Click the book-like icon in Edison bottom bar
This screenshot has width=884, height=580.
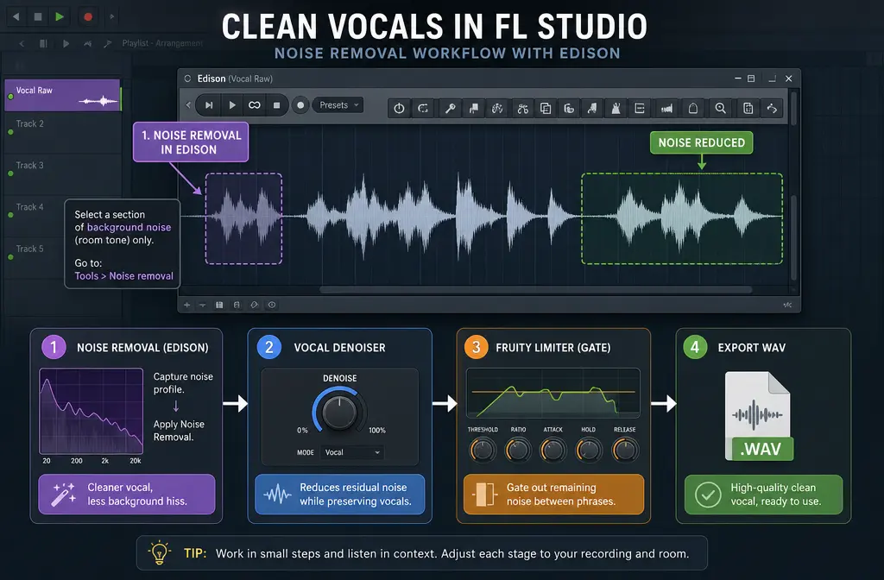219,305
